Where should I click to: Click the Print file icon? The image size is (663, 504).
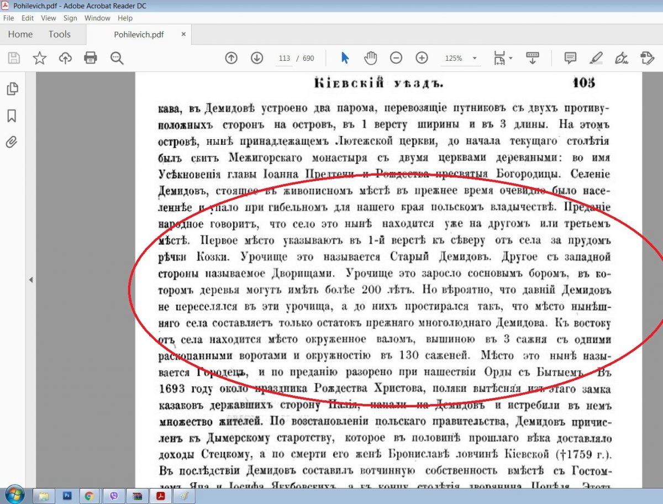pyautogui.click(x=91, y=58)
